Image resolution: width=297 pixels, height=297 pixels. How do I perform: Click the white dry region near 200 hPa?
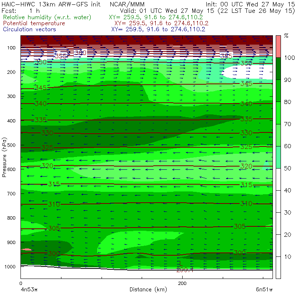click(x=248, y=72)
